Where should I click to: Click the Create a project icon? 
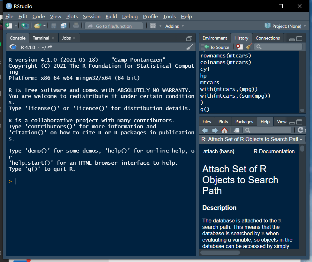click(x=25, y=26)
